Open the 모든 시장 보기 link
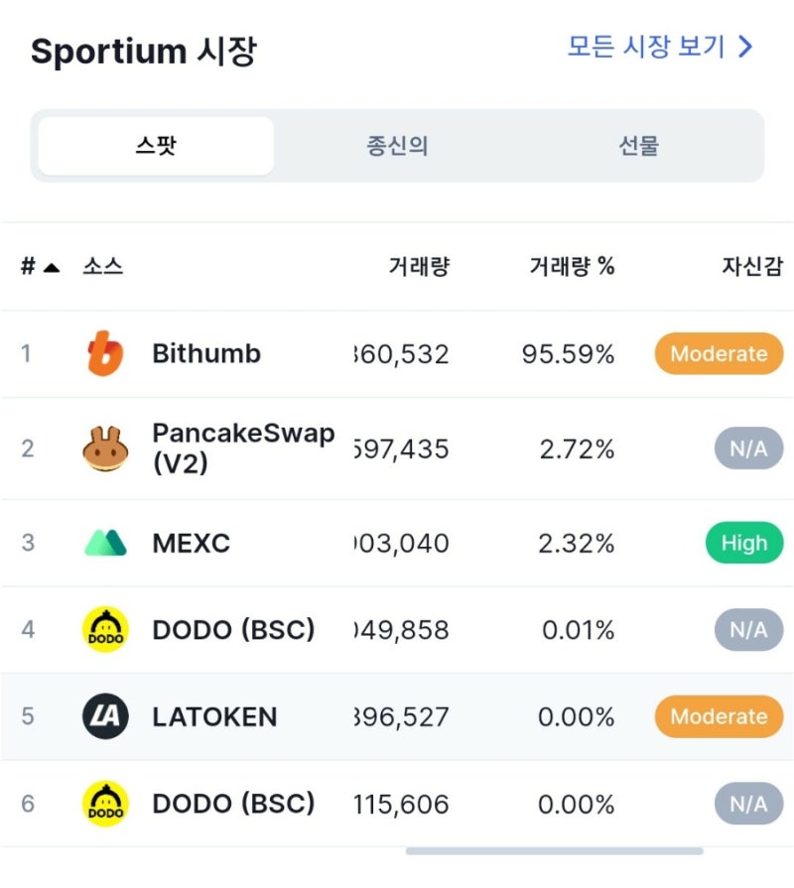Viewport: 794px width, 888px height. (x=660, y=47)
